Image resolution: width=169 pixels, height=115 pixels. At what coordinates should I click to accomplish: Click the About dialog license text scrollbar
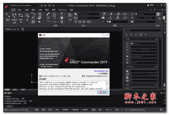coord(107,85)
